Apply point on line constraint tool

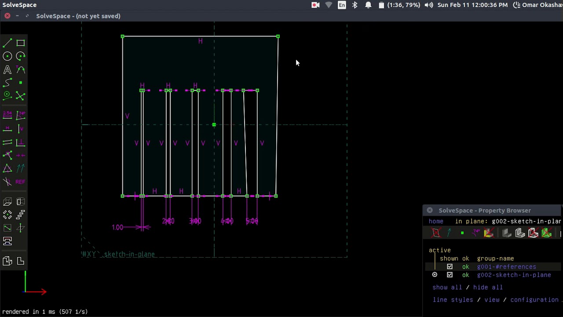(x=7, y=155)
